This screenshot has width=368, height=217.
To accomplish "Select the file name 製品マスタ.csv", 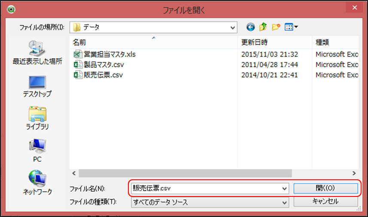I will pyautogui.click(x=104, y=65).
